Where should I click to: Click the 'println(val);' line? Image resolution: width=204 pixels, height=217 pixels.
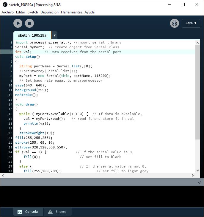tap(37, 123)
